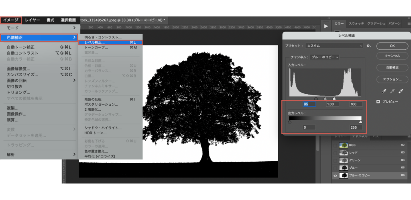411x200 pixels.
Task: Choose トーンカーブ from the submenu
Action: pyautogui.click(x=96, y=47)
